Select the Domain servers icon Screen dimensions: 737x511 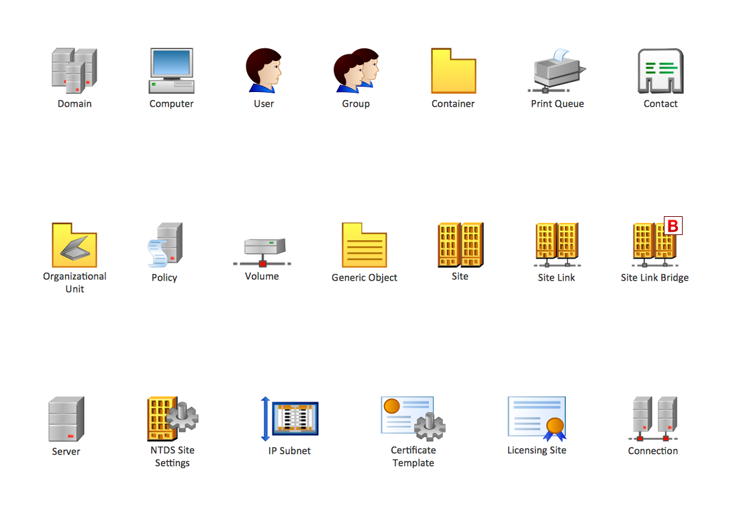click(x=75, y=71)
